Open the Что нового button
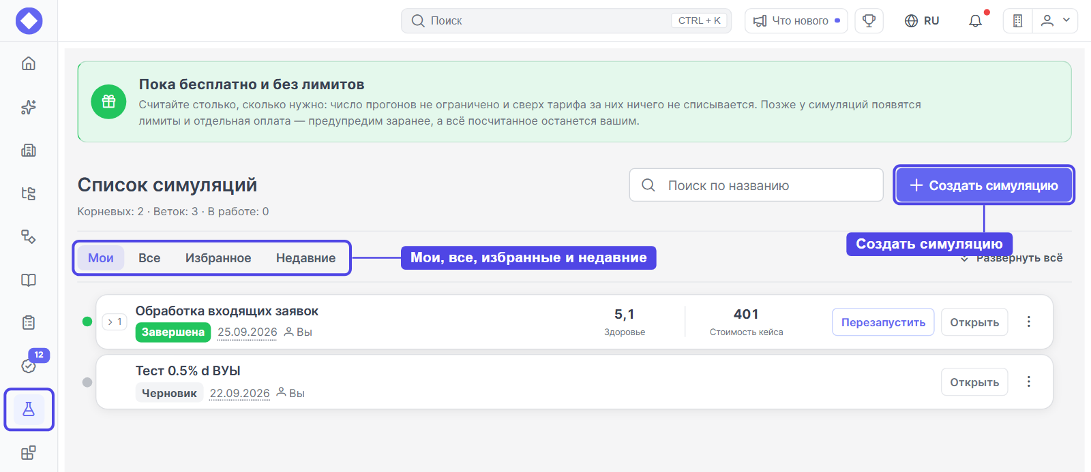Image resolution: width=1091 pixels, height=472 pixels. 796,21
